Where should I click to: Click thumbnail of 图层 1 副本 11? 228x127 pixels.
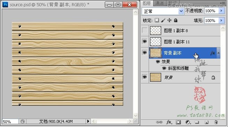coord(156,42)
